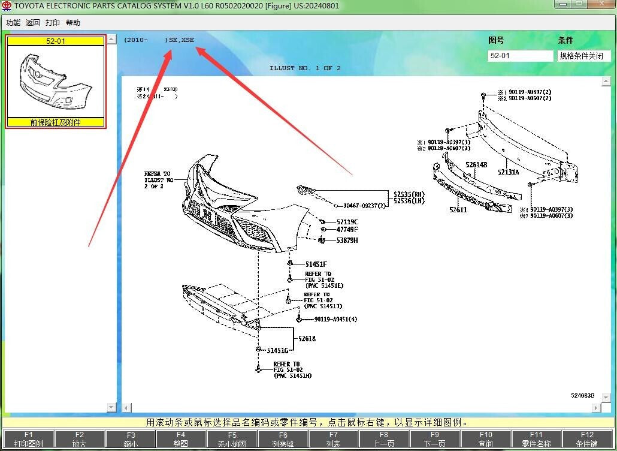Viewport: 617px width, 451px height.
Task: Click F4 整图 full view button
Action: coord(181,439)
